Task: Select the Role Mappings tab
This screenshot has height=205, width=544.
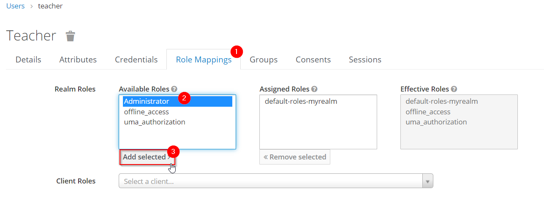Action: point(203,59)
